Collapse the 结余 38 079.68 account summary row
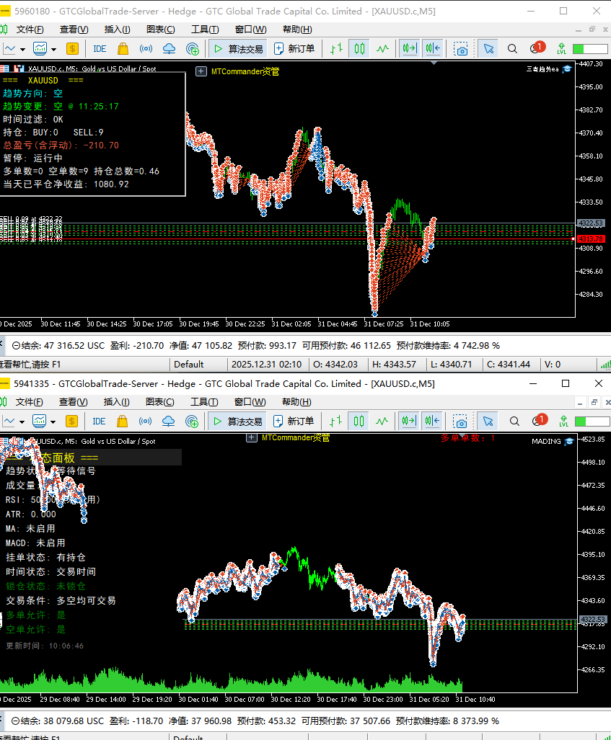This screenshot has width=611, height=740. (x=15, y=721)
